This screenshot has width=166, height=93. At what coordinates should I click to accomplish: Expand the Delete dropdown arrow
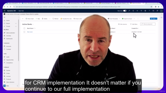click(x=50, y=19)
